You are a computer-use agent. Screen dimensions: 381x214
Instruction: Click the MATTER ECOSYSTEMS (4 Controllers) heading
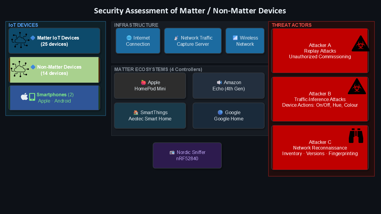coord(158,70)
